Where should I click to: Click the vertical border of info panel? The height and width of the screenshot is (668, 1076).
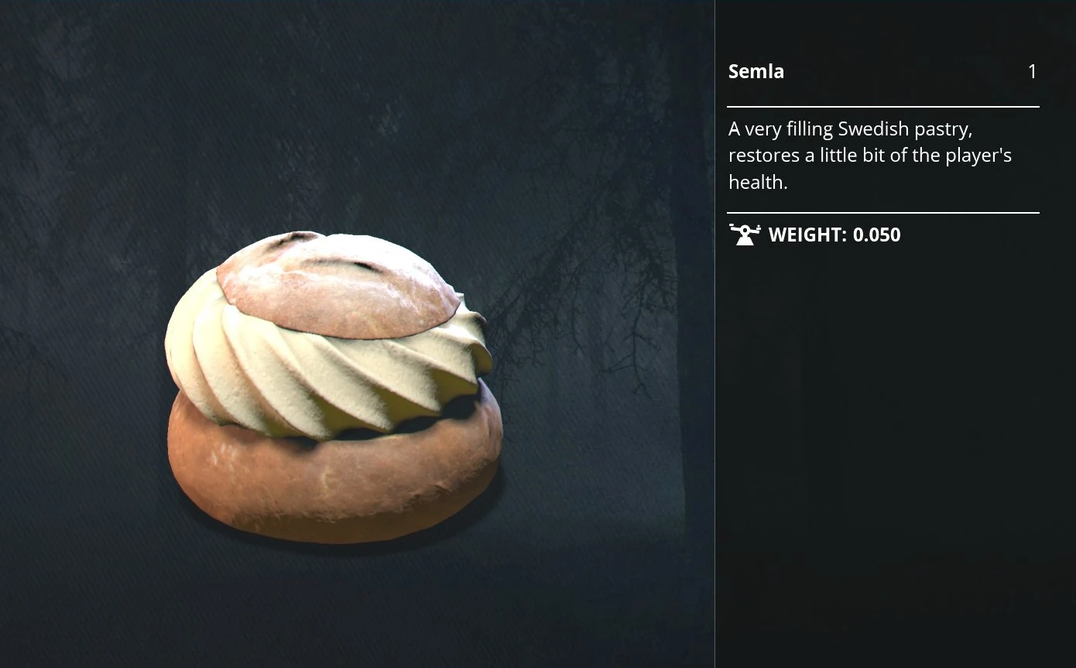[714, 334]
